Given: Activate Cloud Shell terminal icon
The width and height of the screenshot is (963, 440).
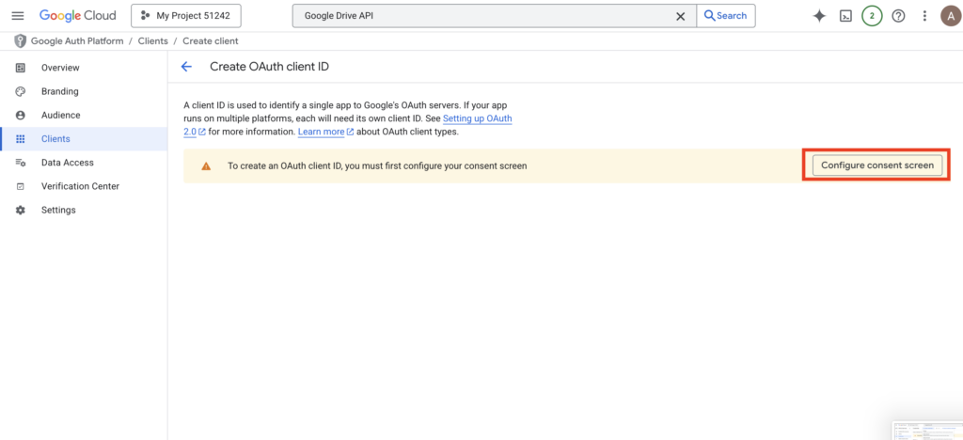Looking at the screenshot, I should tap(845, 16).
